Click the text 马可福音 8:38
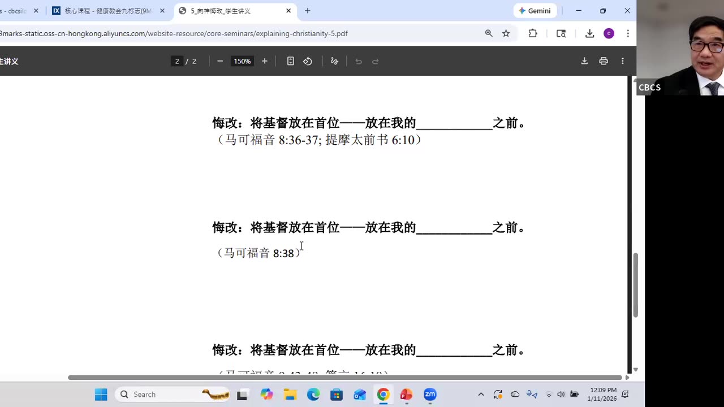 point(259,253)
